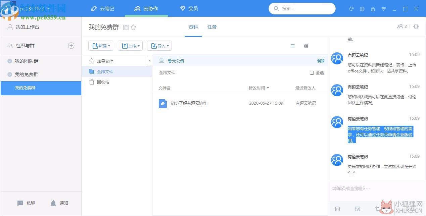Click the message about office文件 sharing
The width and height of the screenshot is (426, 216).
tap(382, 68)
